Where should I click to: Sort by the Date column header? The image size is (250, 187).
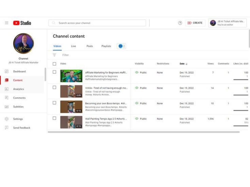tap(183, 64)
